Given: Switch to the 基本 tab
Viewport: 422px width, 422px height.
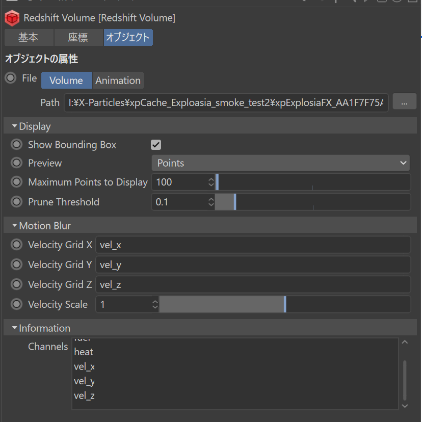Looking at the screenshot, I should coord(29,37).
